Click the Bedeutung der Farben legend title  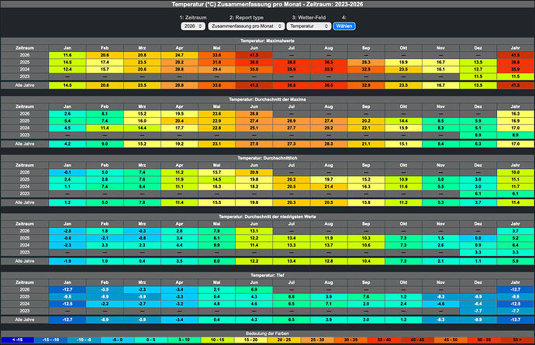pyautogui.click(x=267, y=333)
